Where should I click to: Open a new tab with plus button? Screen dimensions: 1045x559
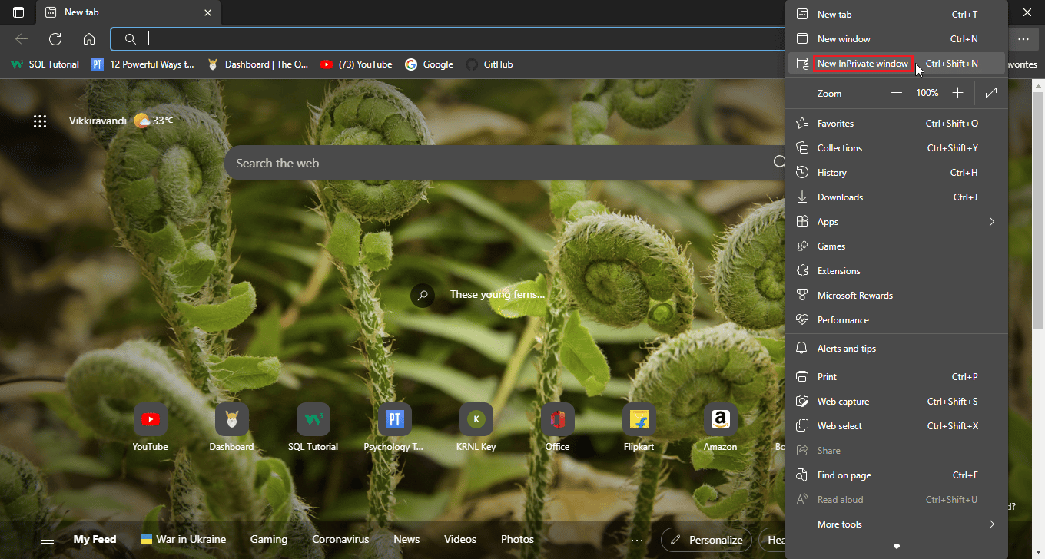coord(234,12)
